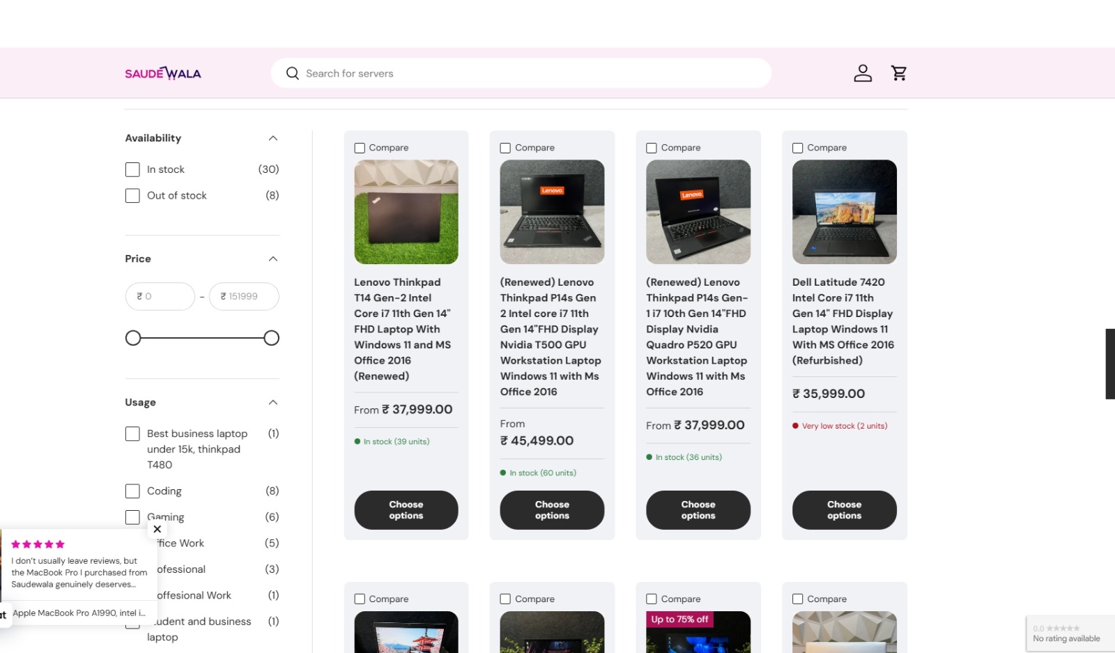Image resolution: width=1115 pixels, height=653 pixels.
Task: Collapse the Availability filter section
Action: pos(273,138)
